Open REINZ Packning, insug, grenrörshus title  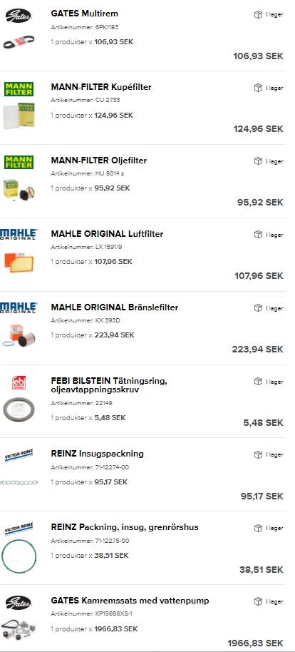pyautogui.click(x=125, y=527)
